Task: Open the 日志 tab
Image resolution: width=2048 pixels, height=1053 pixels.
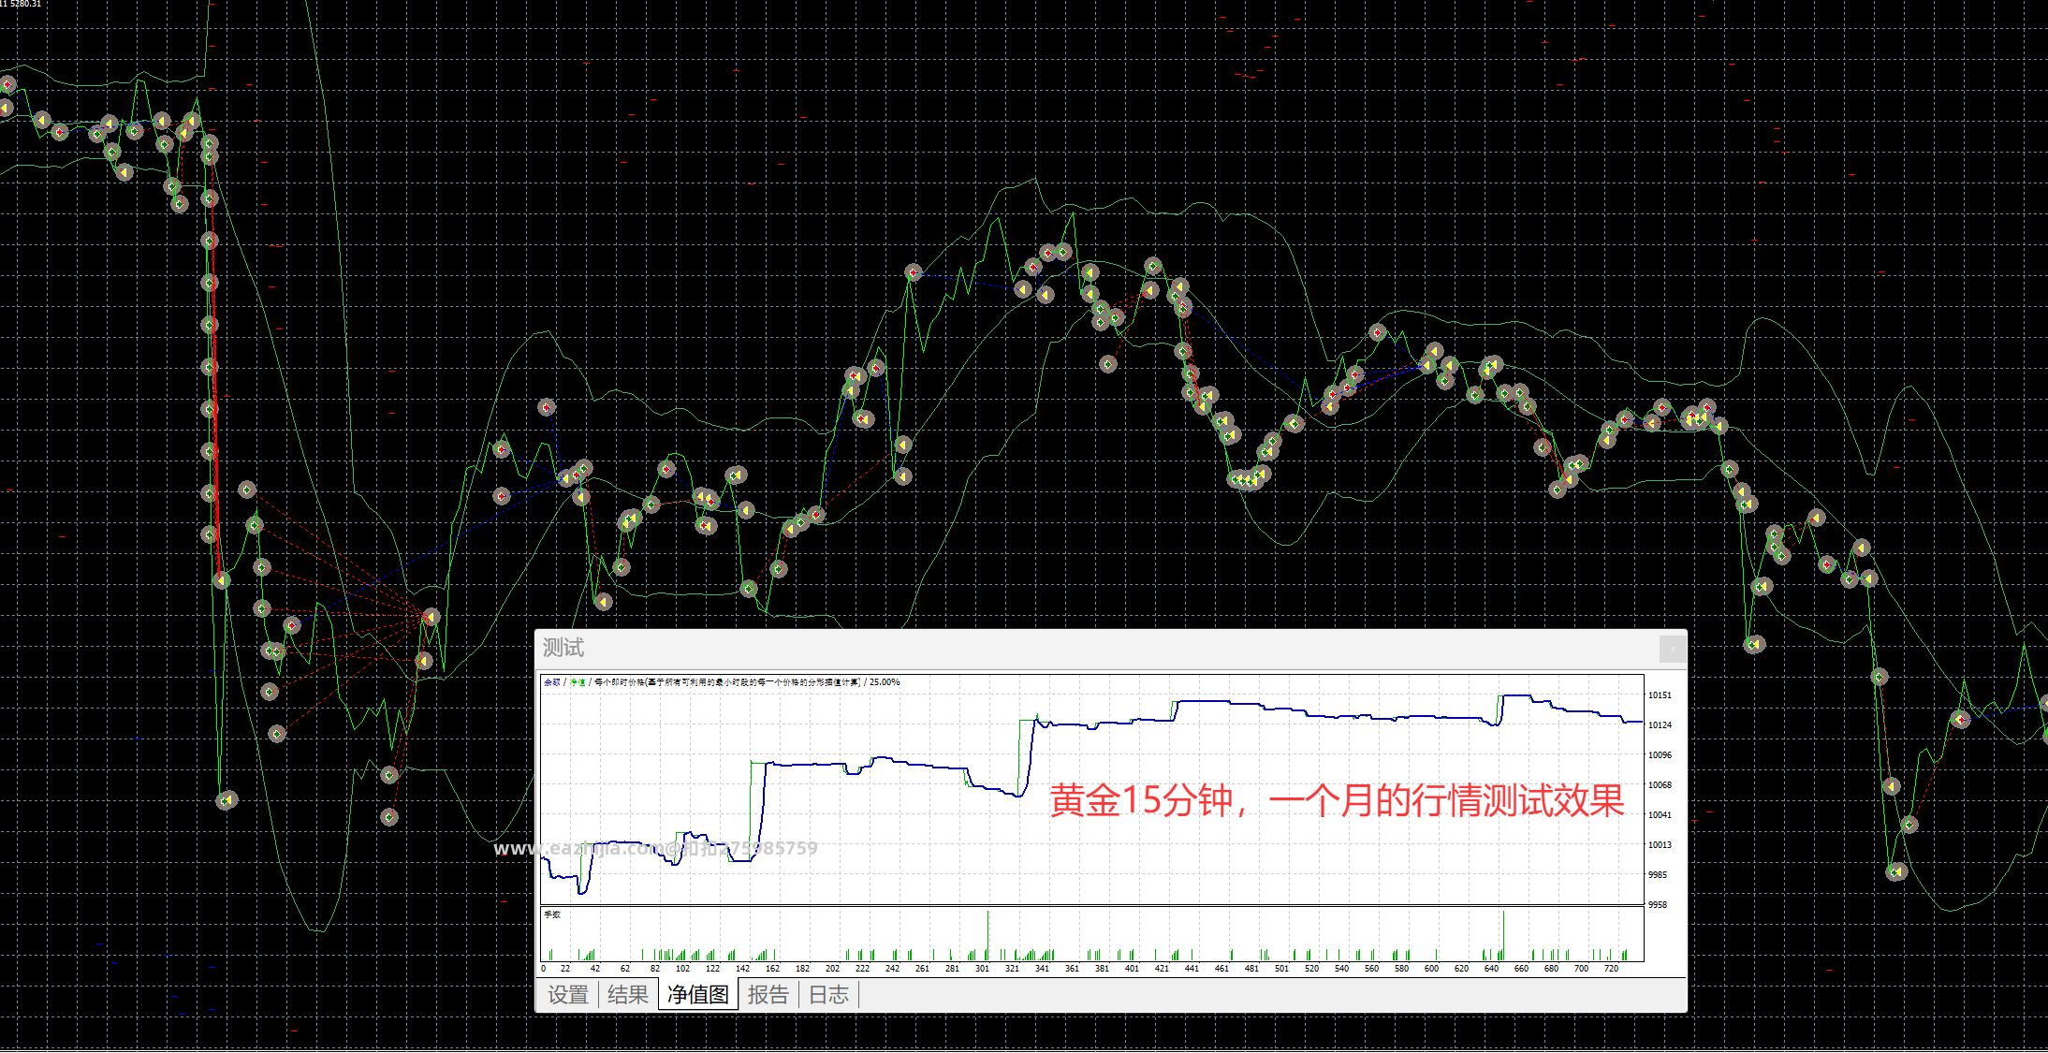Action: point(829,995)
